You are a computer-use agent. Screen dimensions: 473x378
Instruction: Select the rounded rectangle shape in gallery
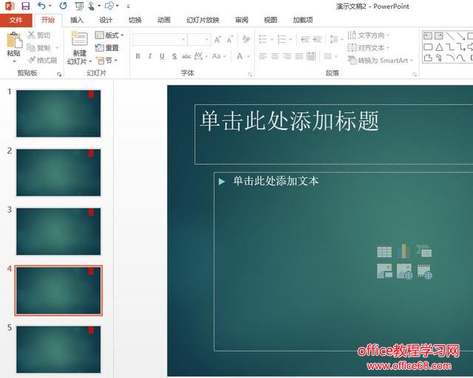[428, 47]
